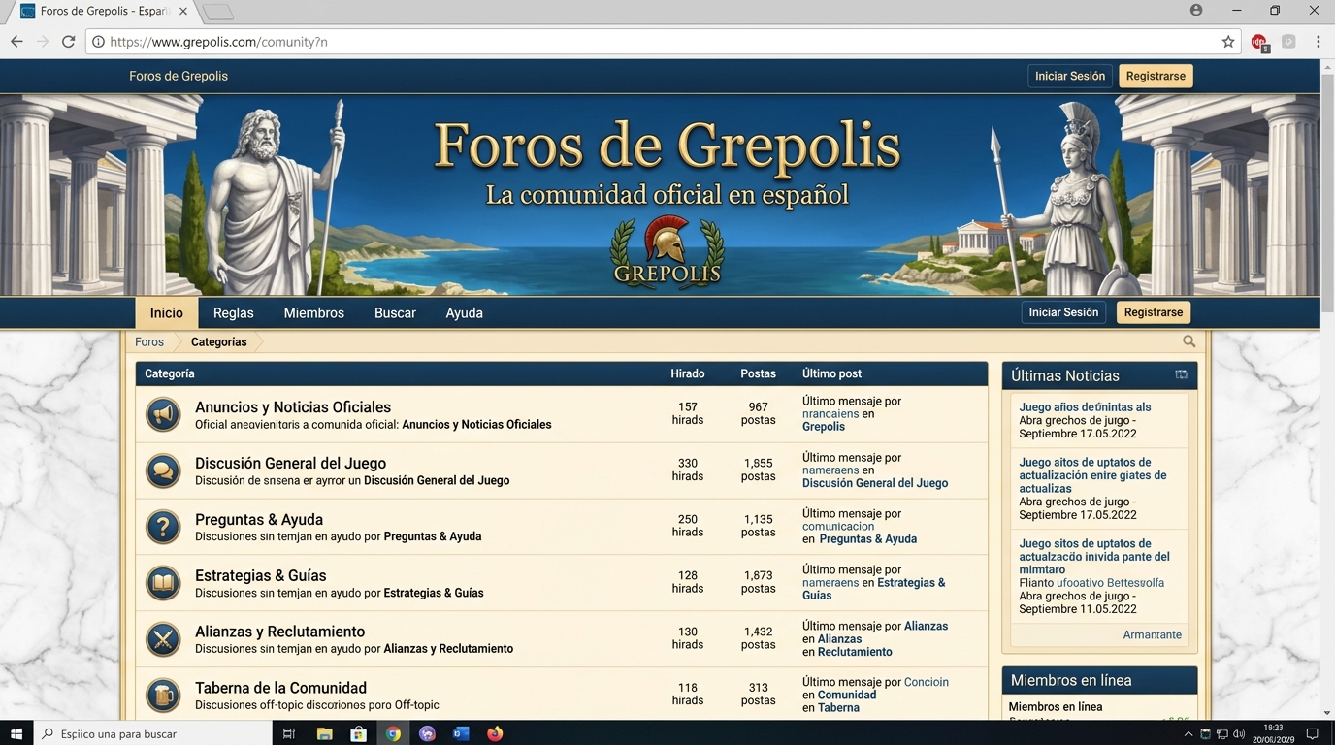Image resolution: width=1335 pixels, height=745 pixels.
Task: Click the chat bubble icon for Discusión General
Action: [163, 471]
